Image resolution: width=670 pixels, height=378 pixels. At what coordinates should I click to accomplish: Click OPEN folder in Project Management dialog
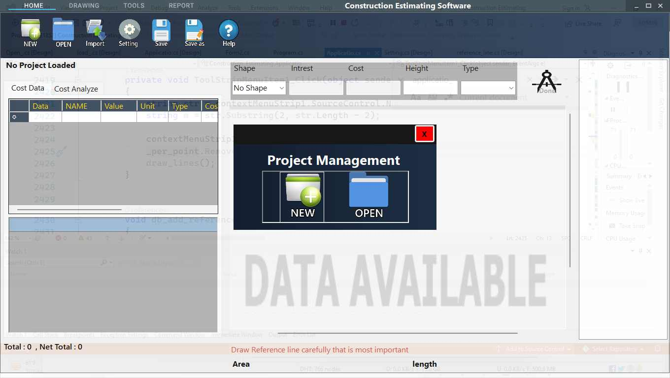click(369, 197)
